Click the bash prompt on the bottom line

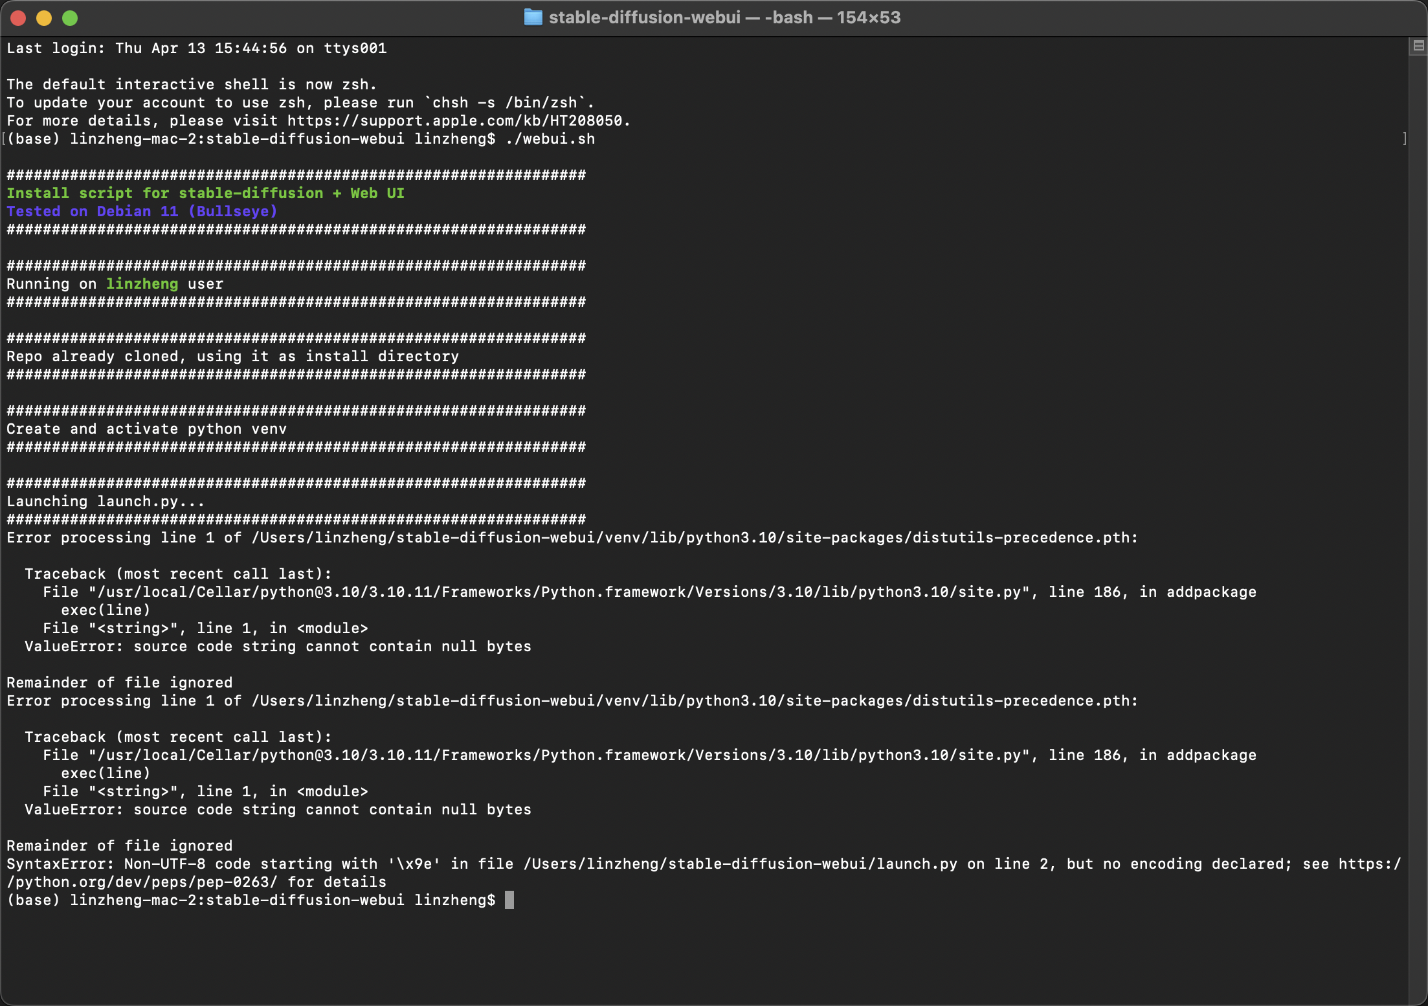pos(252,900)
